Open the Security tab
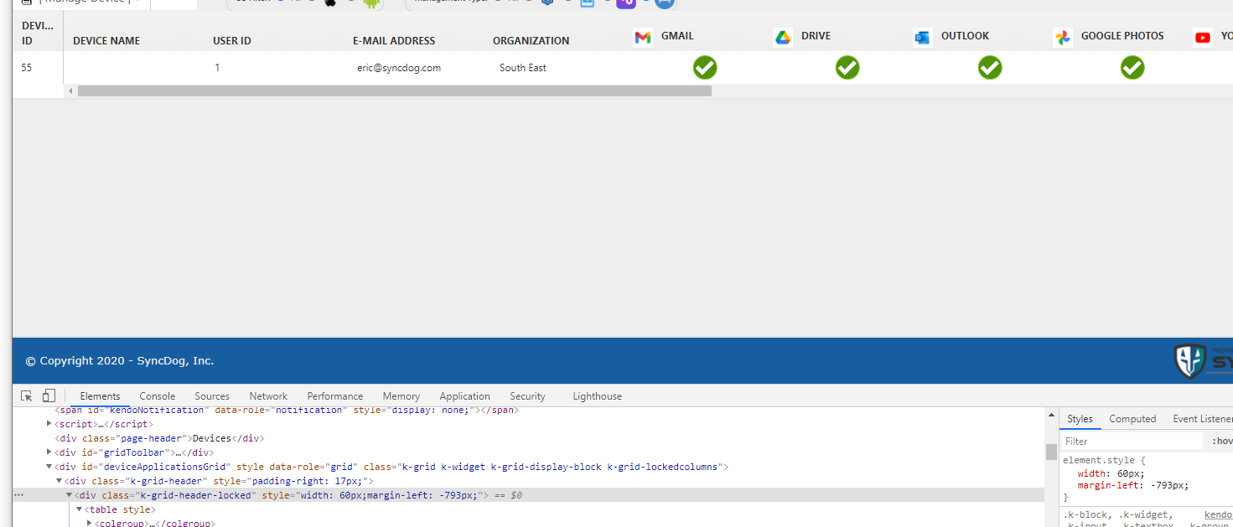 527,396
